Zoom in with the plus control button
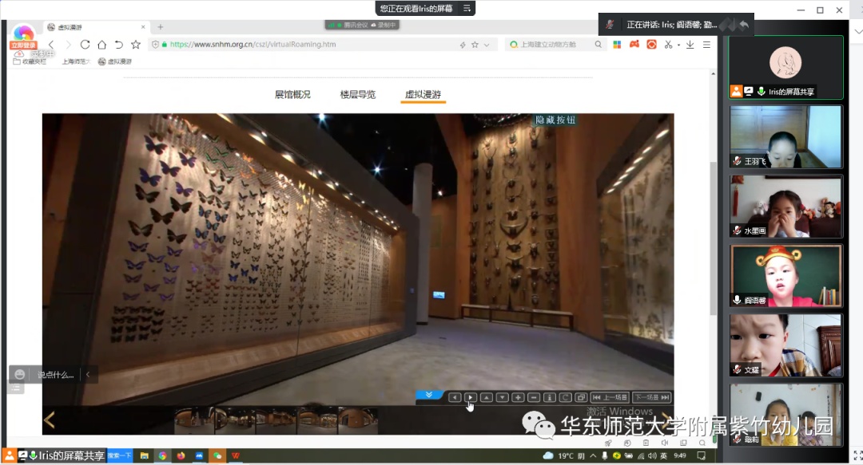Screen dimensions: 863x465 [518, 397]
